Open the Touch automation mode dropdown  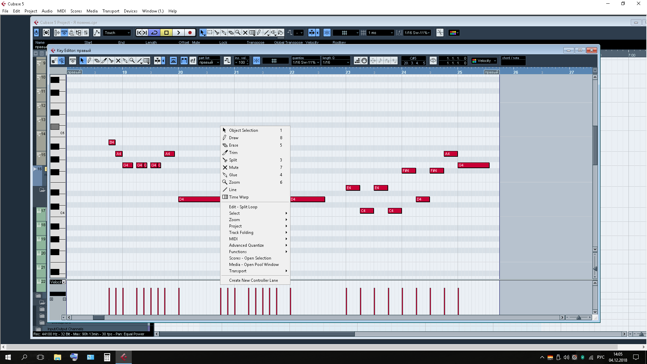click(x=117, y=33)
